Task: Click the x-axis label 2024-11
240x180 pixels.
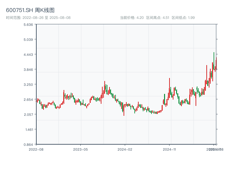Action: pos(169,149)
